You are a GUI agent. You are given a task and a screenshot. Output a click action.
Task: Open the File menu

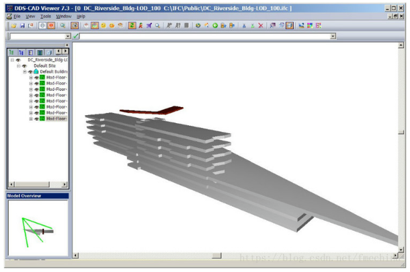tap(17, 16)
